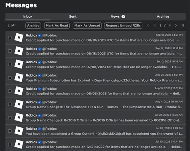
Task: Click the page 1 / 4 indicator
Action: tap(165, 25)
